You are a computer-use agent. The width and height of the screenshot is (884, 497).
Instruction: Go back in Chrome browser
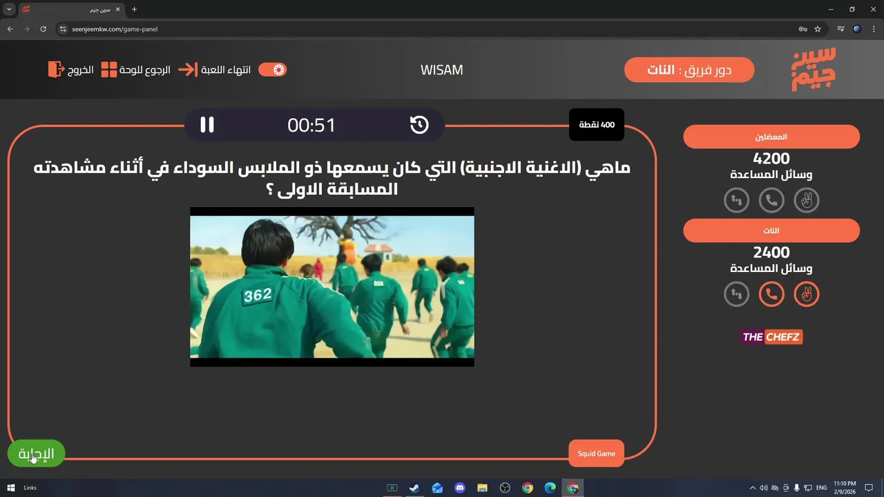10,29
